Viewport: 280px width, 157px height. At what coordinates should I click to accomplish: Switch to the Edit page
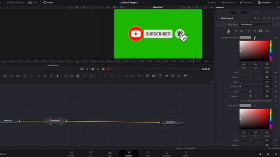(110, 154)
